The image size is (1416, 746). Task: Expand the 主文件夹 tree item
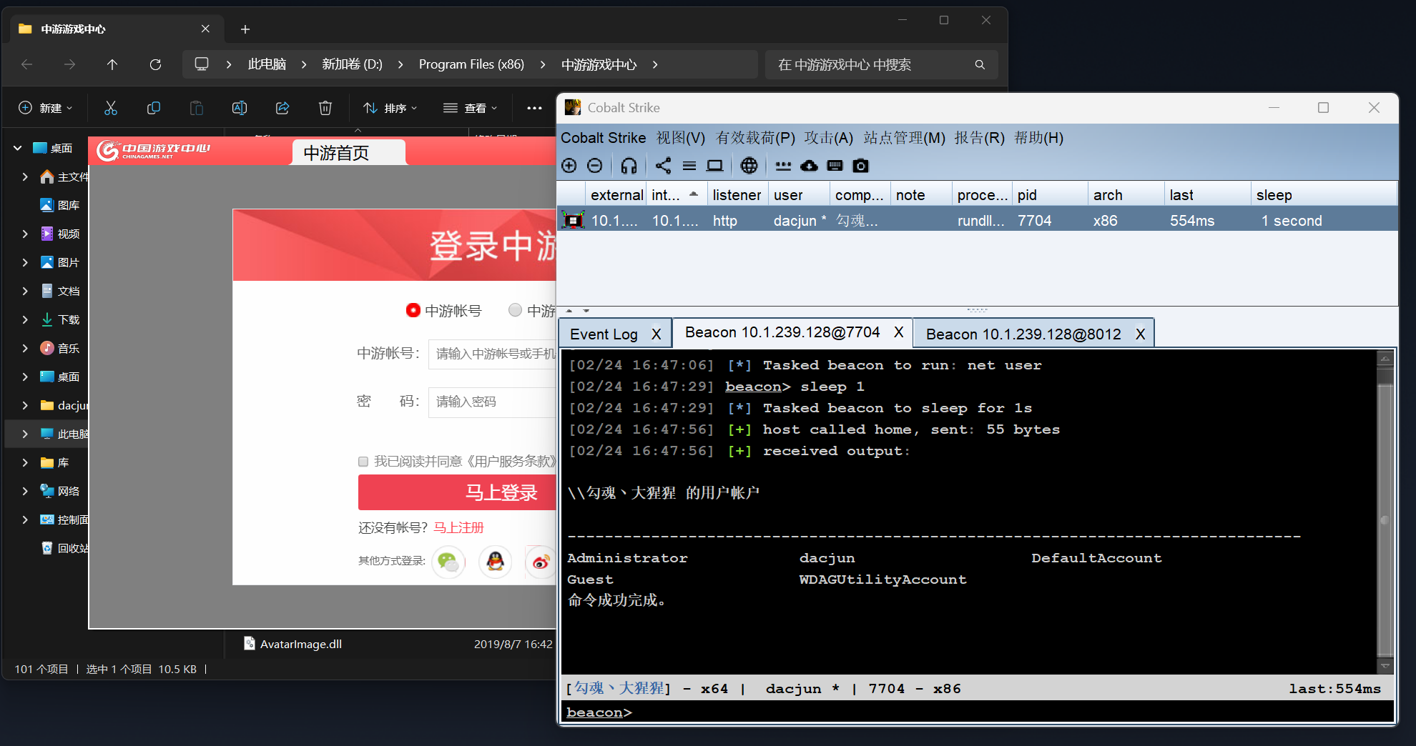[x=25, y=176]
